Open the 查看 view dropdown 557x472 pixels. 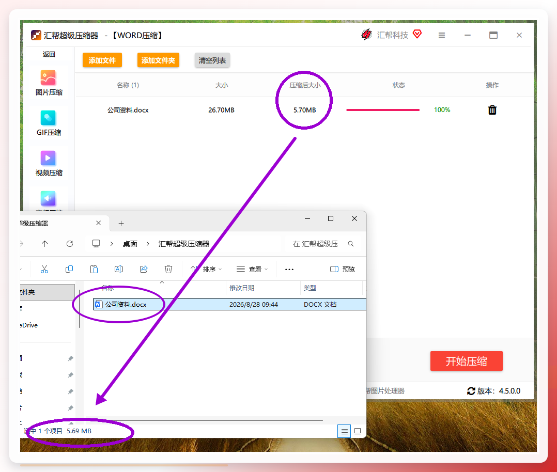252,269
